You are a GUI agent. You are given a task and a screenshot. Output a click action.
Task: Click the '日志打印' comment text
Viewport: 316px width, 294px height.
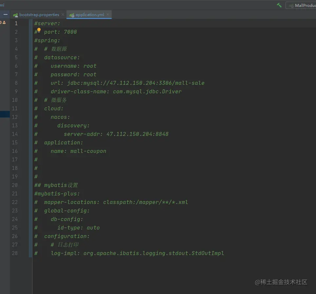click(68, 245)
